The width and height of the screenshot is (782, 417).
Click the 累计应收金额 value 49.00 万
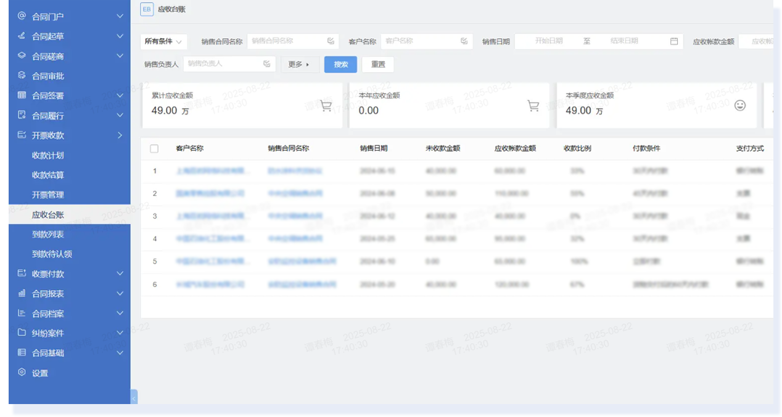170,111
